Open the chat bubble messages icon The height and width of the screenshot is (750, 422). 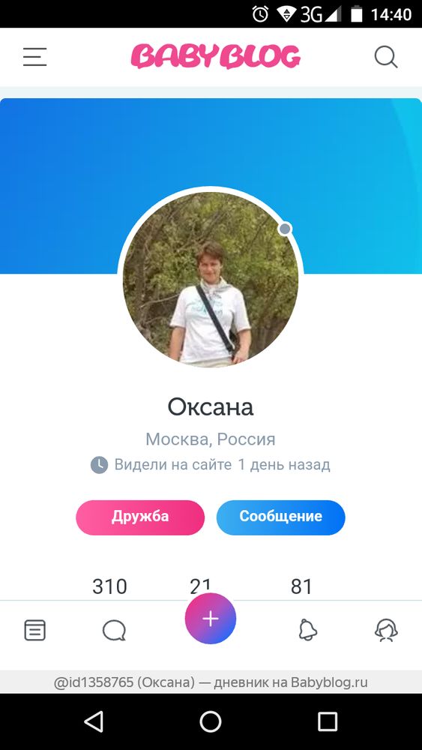point(114,631)
